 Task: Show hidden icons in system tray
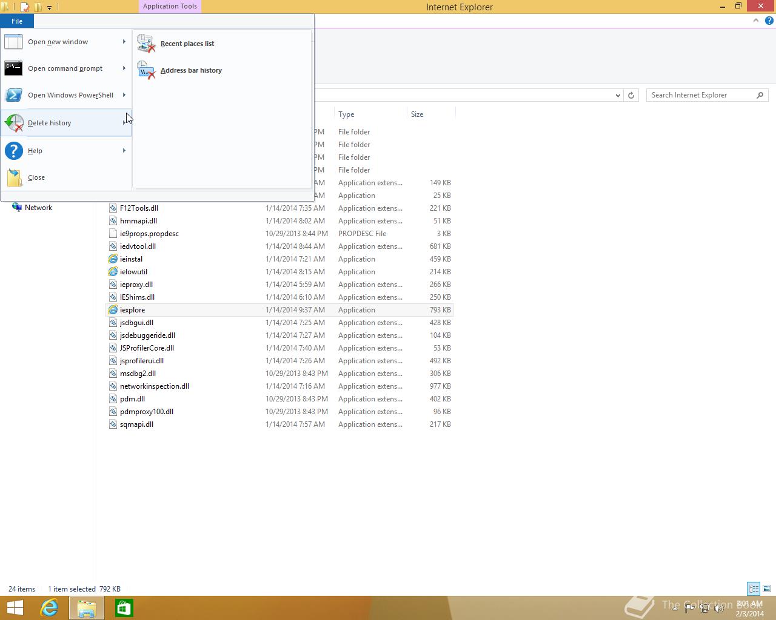coord(675,608)
